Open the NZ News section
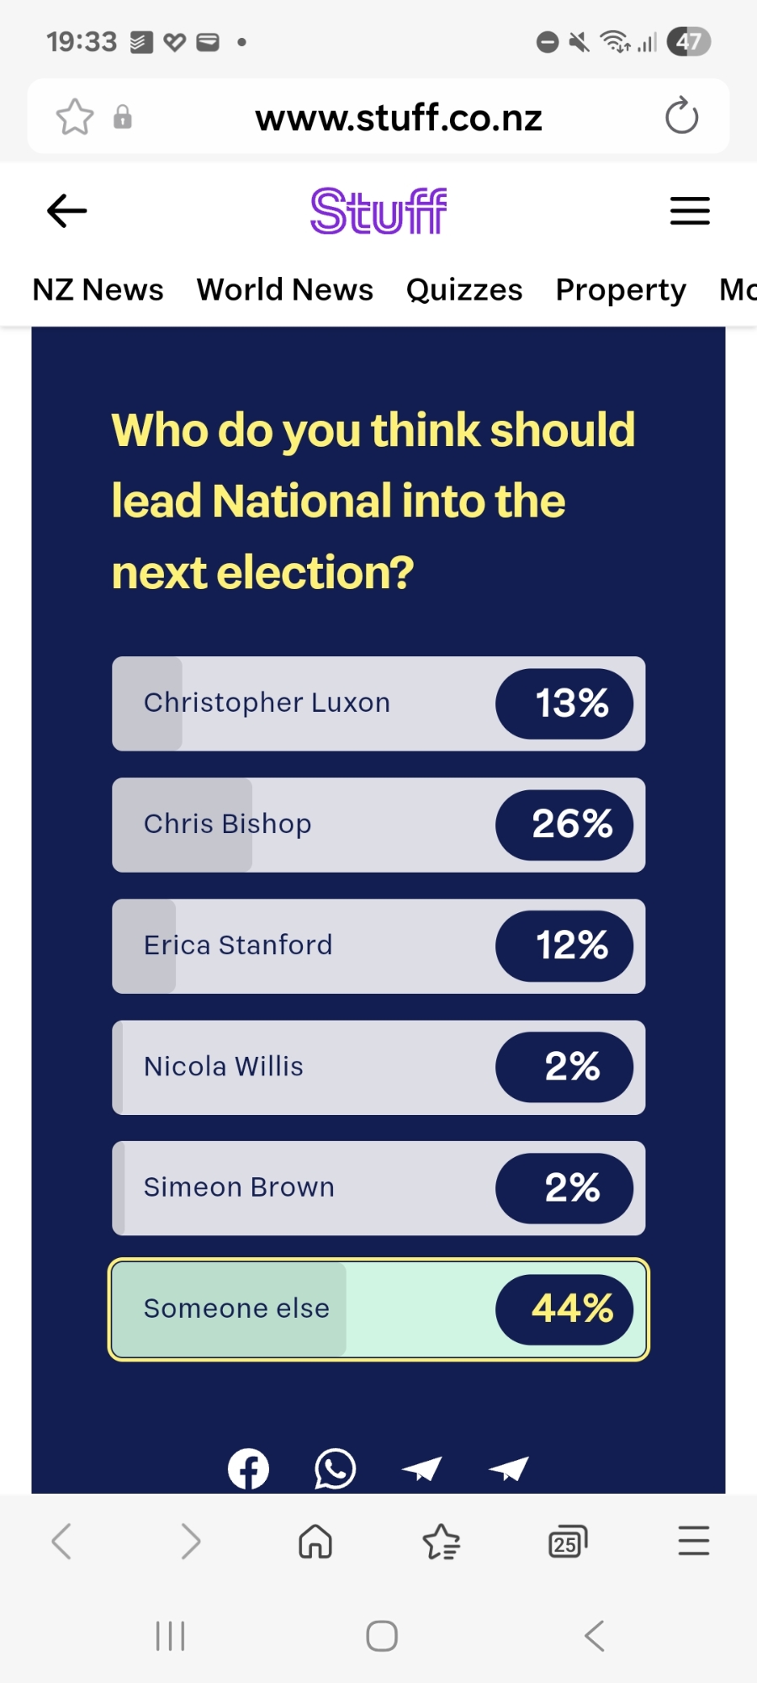Image resolution: width=757 pixels, height=1683 pixels. click(98, 289)
